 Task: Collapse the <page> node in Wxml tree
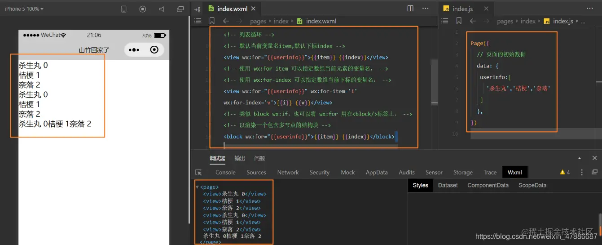[x=197, y=187]
